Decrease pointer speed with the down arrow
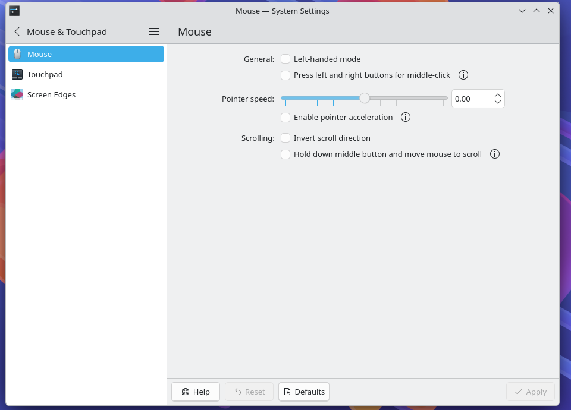The height and width of the screenshot is (410, 571). (x=498, y=102)
